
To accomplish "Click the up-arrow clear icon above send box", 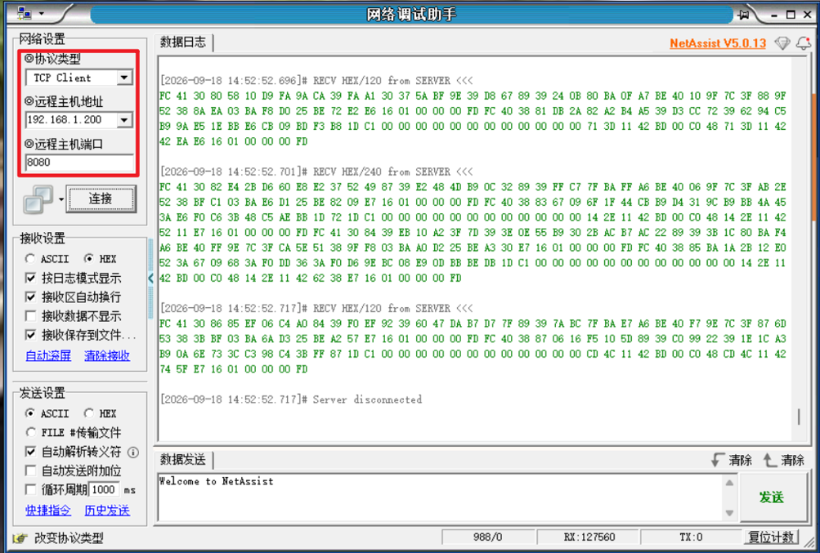I will click(x=770, y=460).
